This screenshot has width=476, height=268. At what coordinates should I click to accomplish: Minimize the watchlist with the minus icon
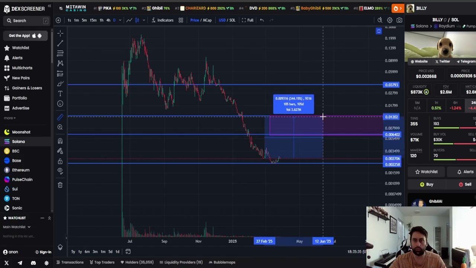pyautogui.click(x=42, y=218)
